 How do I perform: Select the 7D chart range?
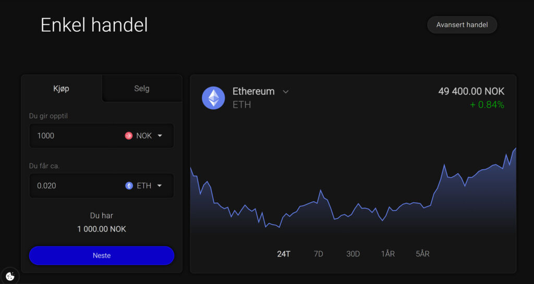pos(318,254)
